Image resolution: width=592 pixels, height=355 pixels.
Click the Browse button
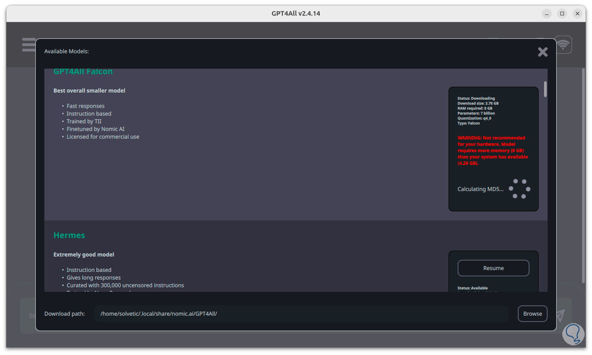click(x=532, y=314)
